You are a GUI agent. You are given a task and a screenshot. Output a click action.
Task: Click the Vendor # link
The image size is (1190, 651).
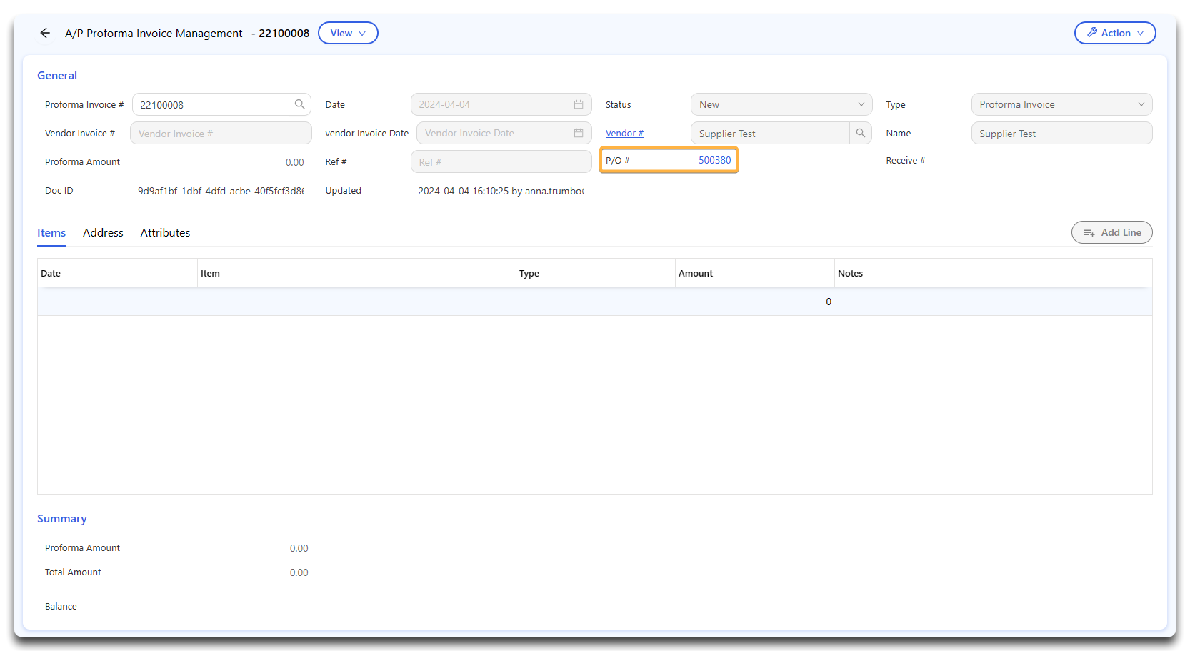point(624,133)
